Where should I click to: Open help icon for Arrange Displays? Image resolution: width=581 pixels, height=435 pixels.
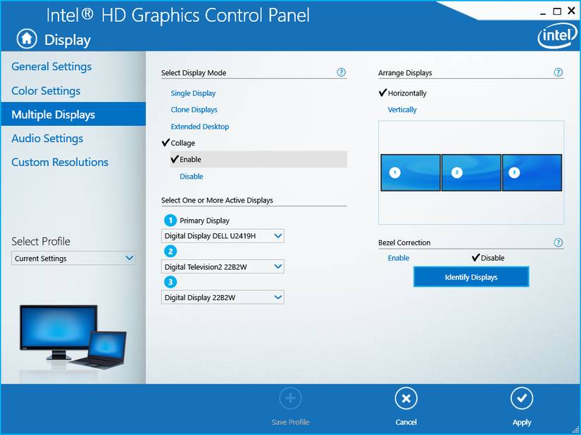point(558,72)
